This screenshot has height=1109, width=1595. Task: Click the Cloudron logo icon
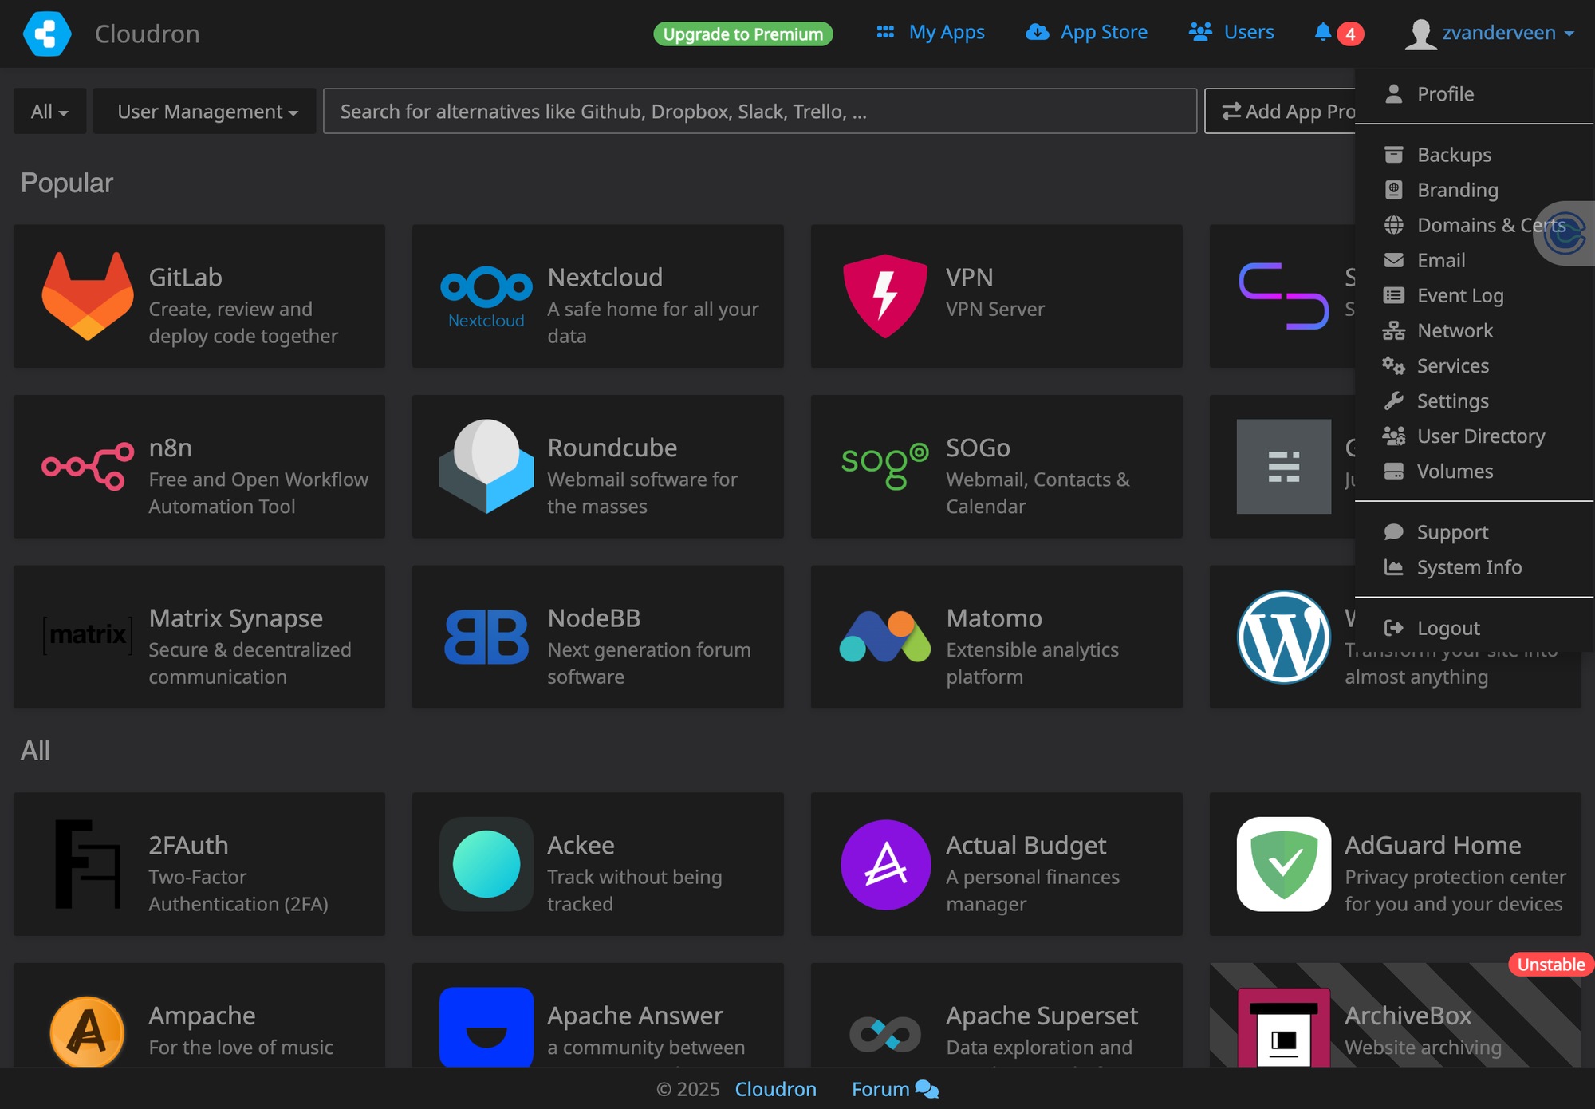coord(47,34)
